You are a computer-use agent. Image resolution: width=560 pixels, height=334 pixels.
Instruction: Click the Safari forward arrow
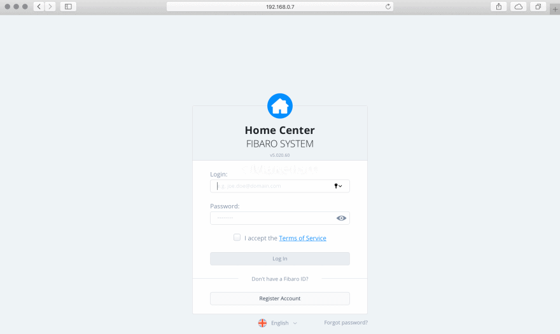50,6
